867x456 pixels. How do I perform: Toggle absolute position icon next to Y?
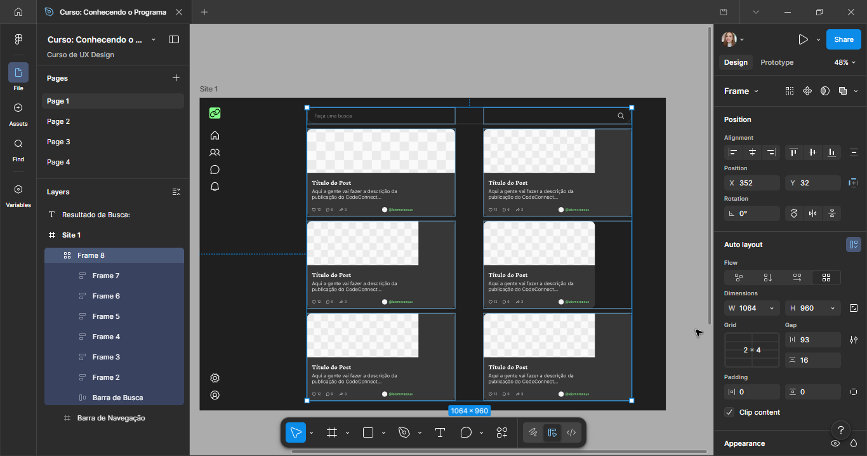pos(854,183)
